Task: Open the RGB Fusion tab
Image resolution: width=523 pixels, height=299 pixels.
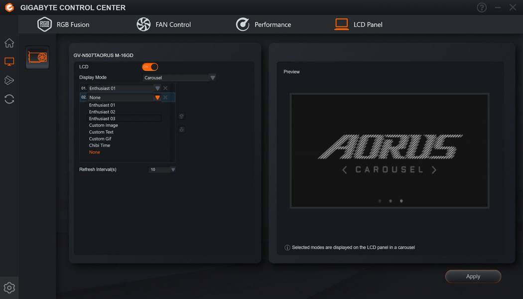Action: pos(63,24)
